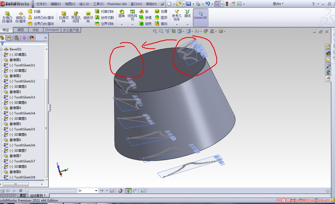Select ToothSketch1 in the feature tree
Image resolution: width=335 pixels, height=204 pixels.
(x=24, y=65)
